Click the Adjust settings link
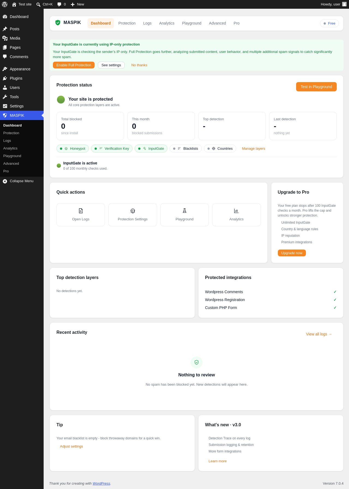 pyautogui.click(x=71, y=446)
